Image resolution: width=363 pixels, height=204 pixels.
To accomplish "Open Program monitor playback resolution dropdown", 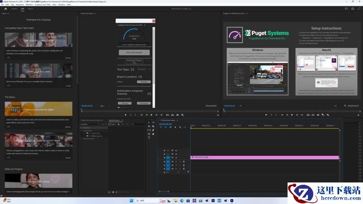I will click(x=337, y=106).
